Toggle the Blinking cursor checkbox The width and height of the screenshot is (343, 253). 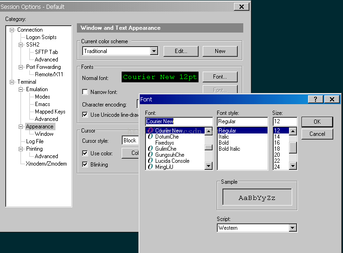coord(85,164)
